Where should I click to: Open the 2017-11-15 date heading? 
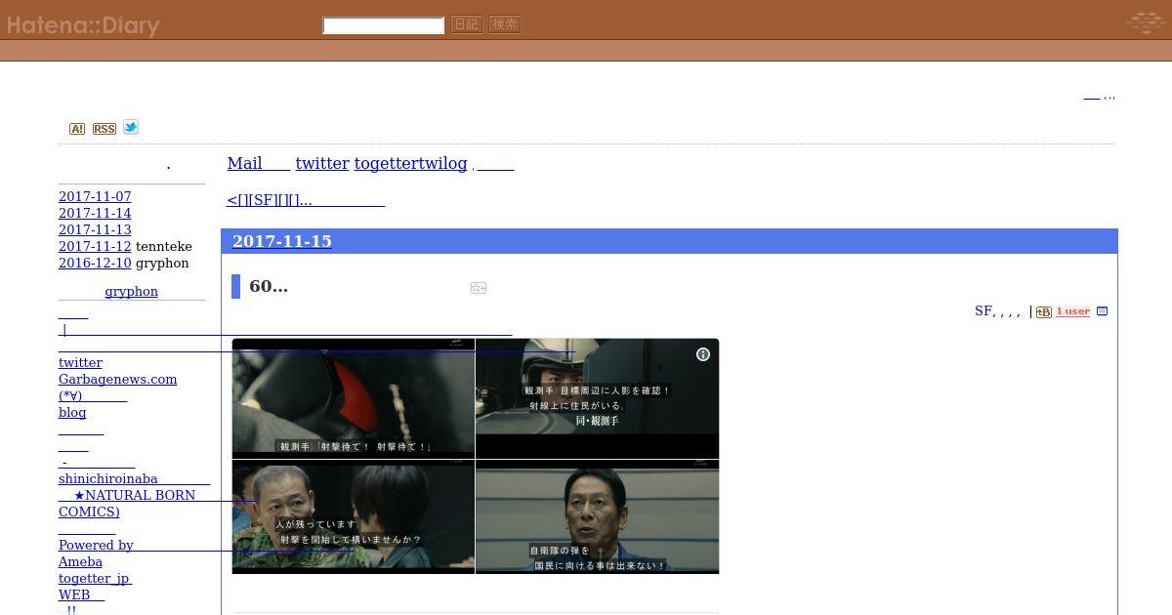click(x=281, y=241)
